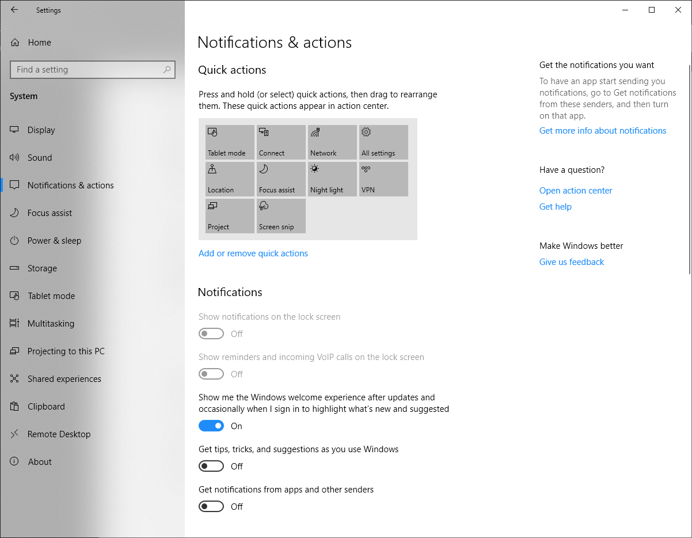Select the Project quick action tile
The image size is (692, 538).
click(230, 216)
